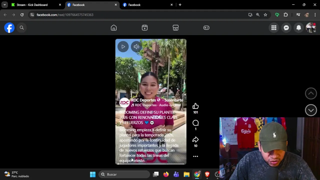
Task: Open the tab search dropdown arrow
Action: coord(4,5)
